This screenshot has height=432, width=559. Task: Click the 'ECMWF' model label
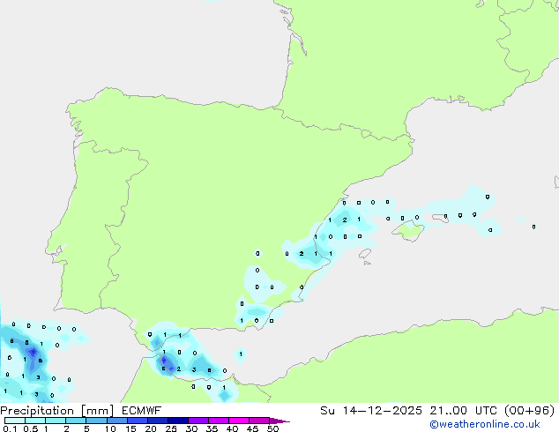(142, 411)
